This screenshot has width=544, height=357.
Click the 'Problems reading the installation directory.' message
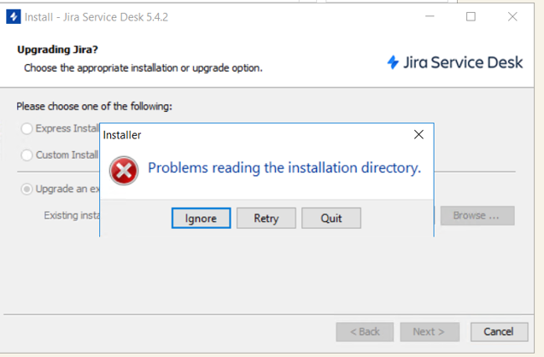pos(284,168)
